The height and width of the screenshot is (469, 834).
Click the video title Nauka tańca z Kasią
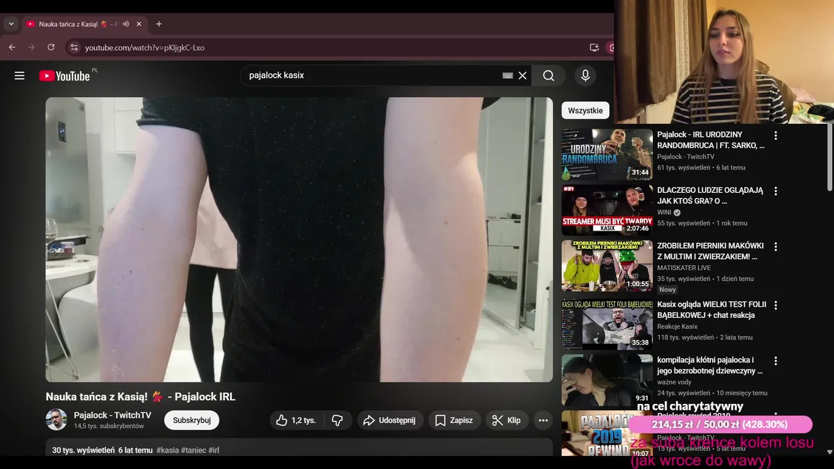140,397
